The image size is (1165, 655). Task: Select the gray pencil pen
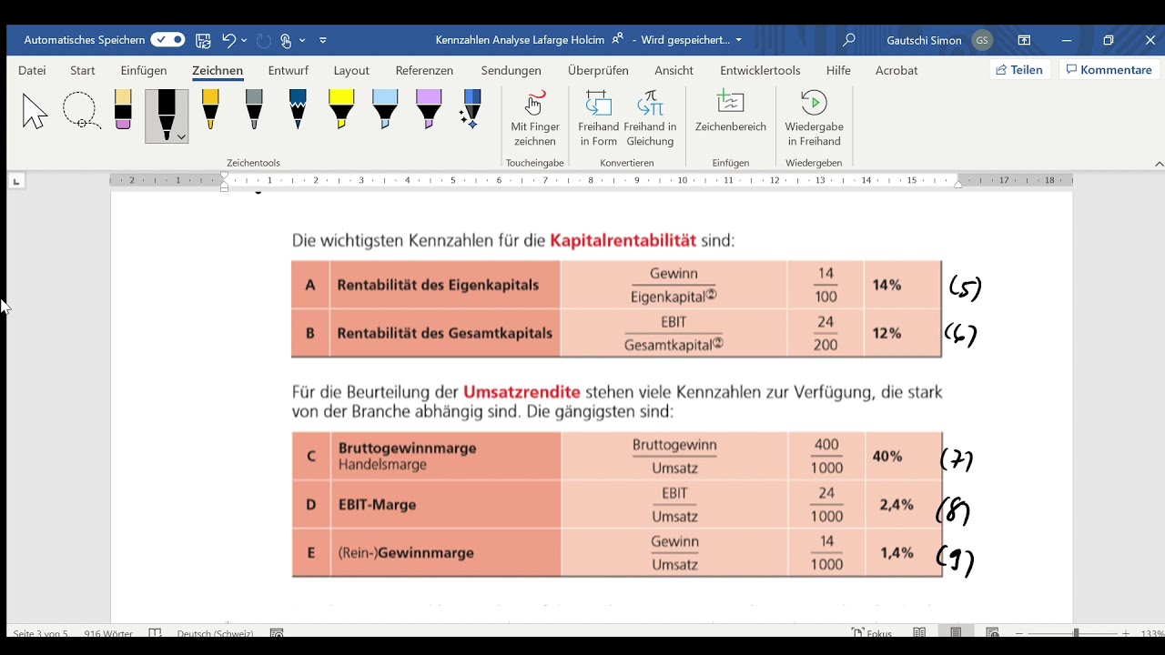[254, 110]
